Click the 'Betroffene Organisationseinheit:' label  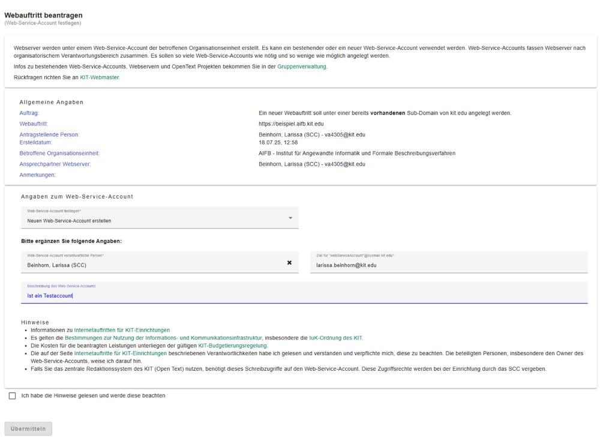pos(59,153)
